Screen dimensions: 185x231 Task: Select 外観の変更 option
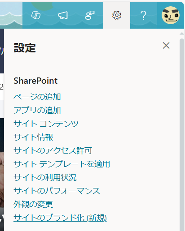[33, 204]
